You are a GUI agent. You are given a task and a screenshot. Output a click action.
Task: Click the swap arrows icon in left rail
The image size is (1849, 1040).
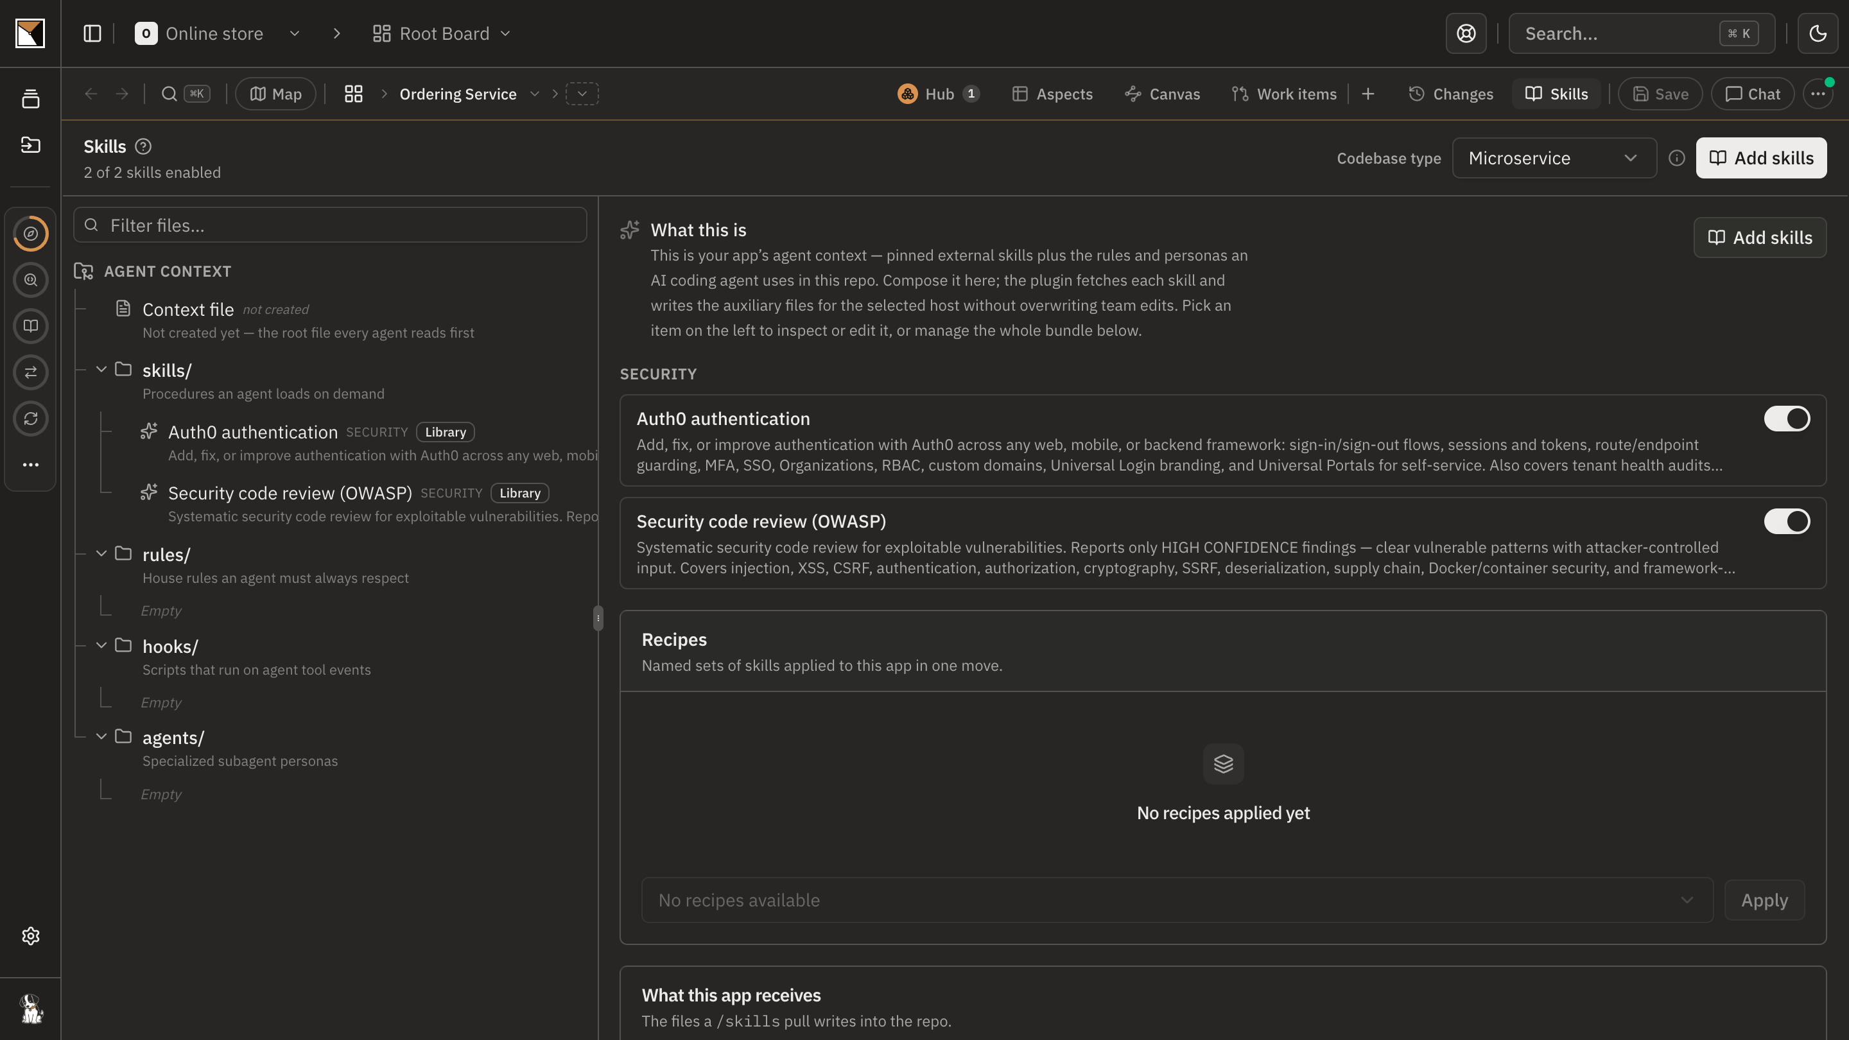coord(30,372)
